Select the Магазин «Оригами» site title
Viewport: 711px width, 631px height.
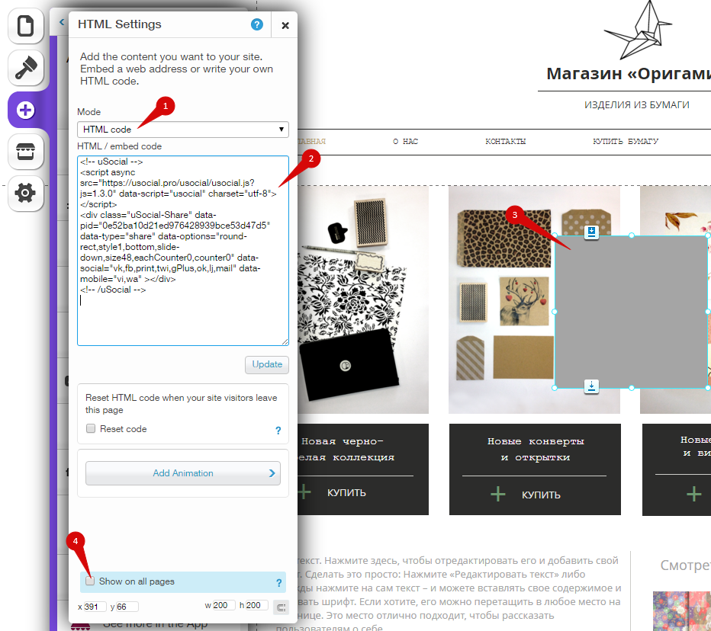629,73
